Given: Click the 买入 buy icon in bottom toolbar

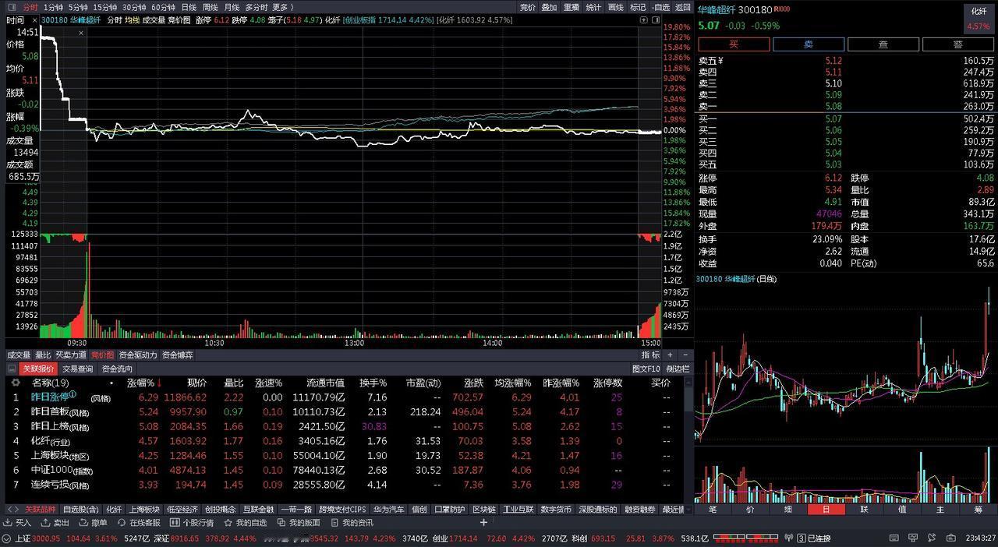Looking at the screenshot, I should click(17, 523).
